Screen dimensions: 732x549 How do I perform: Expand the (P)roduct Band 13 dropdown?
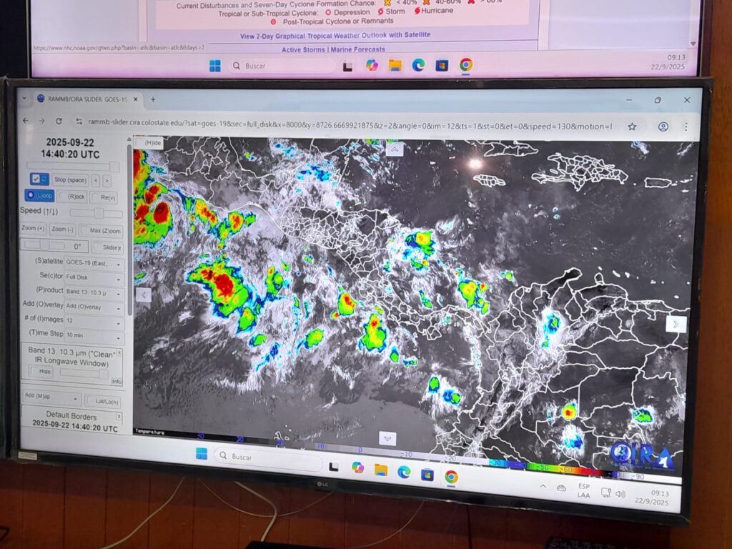click(x=94, y=293)
